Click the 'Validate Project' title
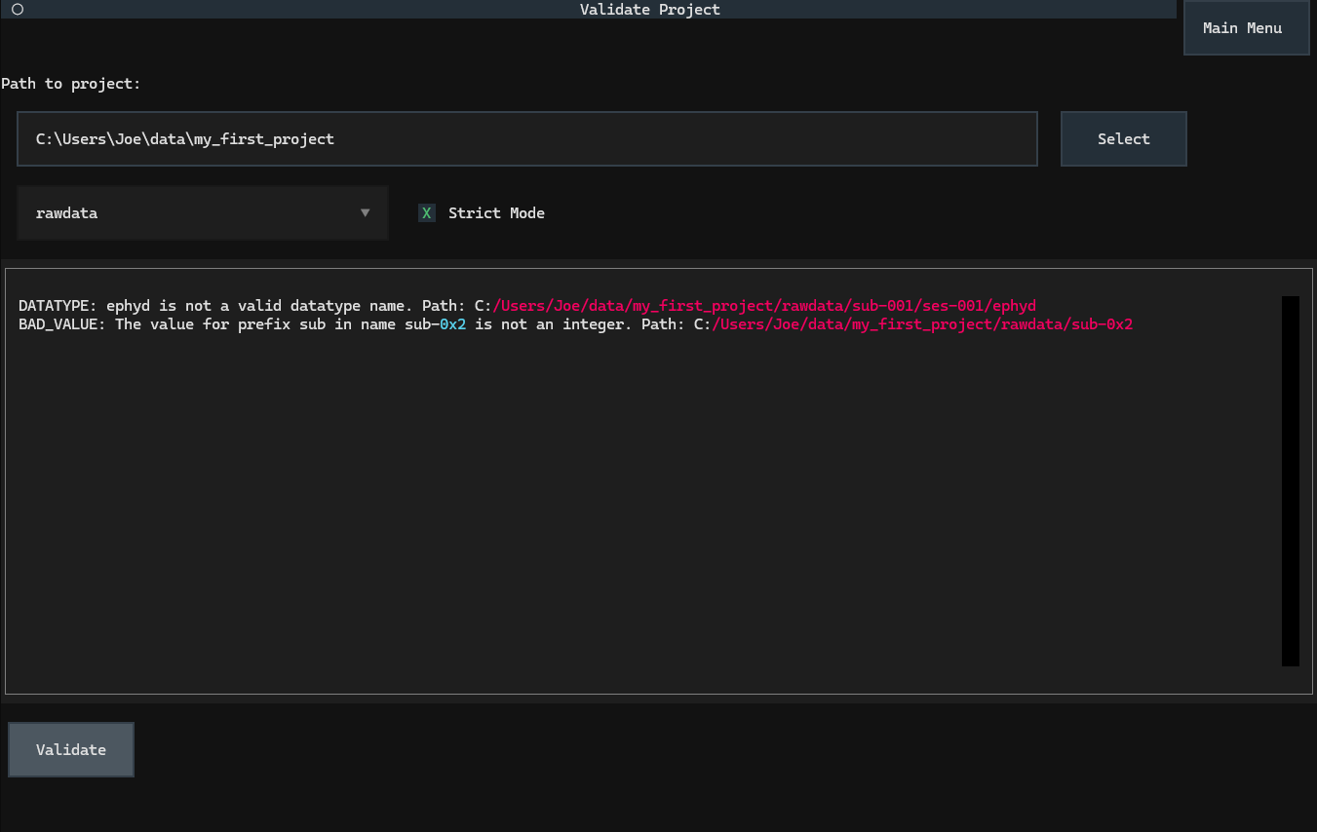The width and height of the screenshot is (1317, 832). tap(650, 9)
